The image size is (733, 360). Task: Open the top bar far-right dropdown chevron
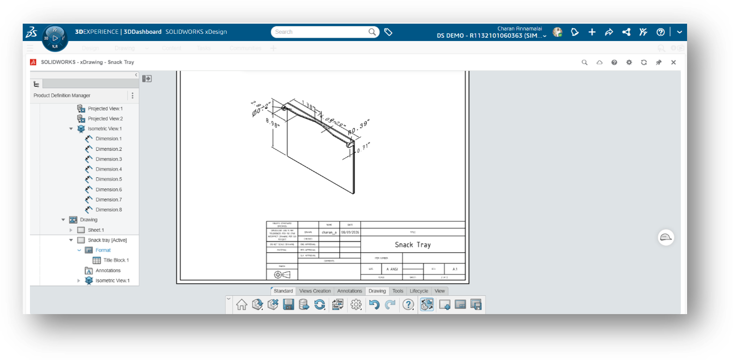coord(679,32)
